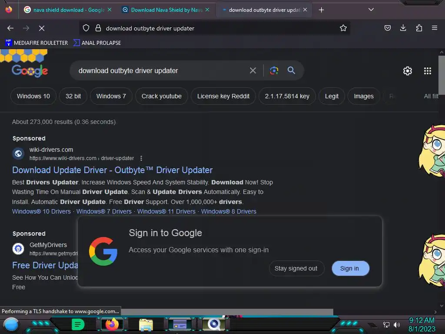
Task: Click the GetMyDrivers site icon
Action: point(18,249)
